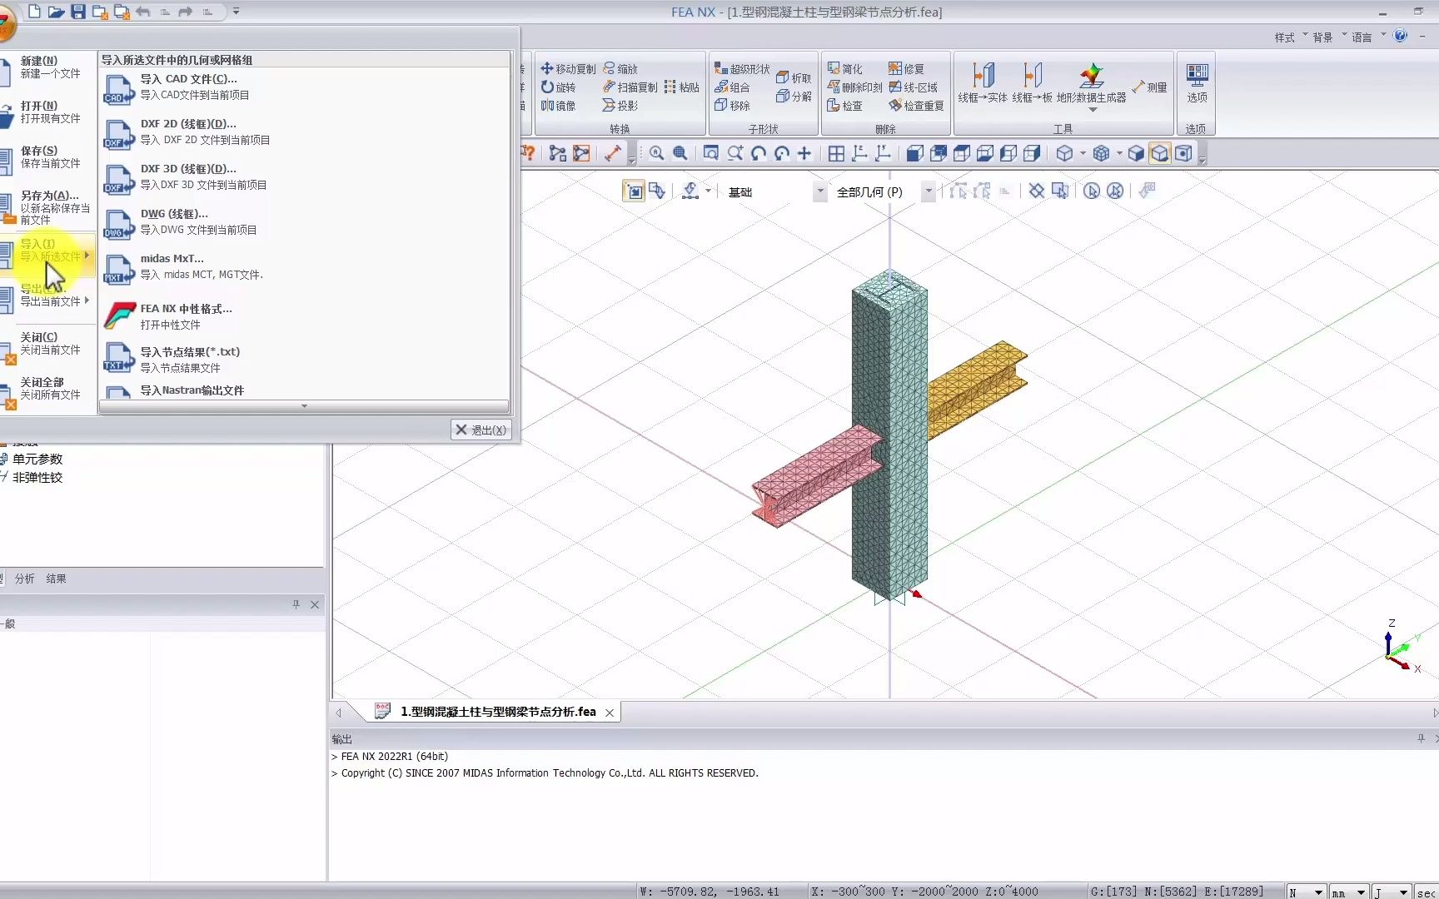The width and height of the screenshot is (1439, 899).
Task: Click the 检查重复 check duplicates tool
Action: click(916, 106)
